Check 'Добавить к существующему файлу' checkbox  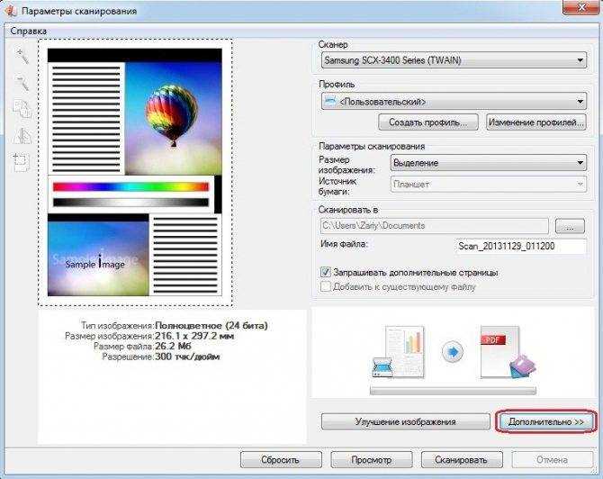325,286
